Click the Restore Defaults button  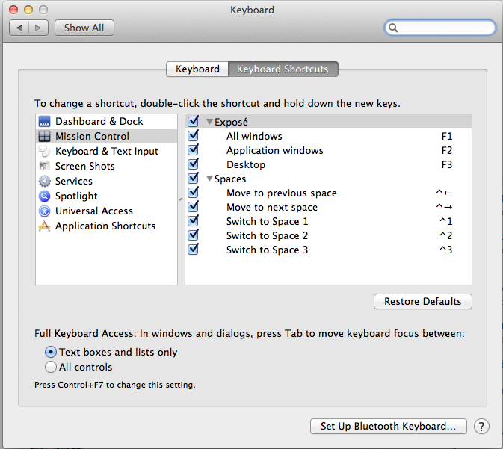pos(422,302)
